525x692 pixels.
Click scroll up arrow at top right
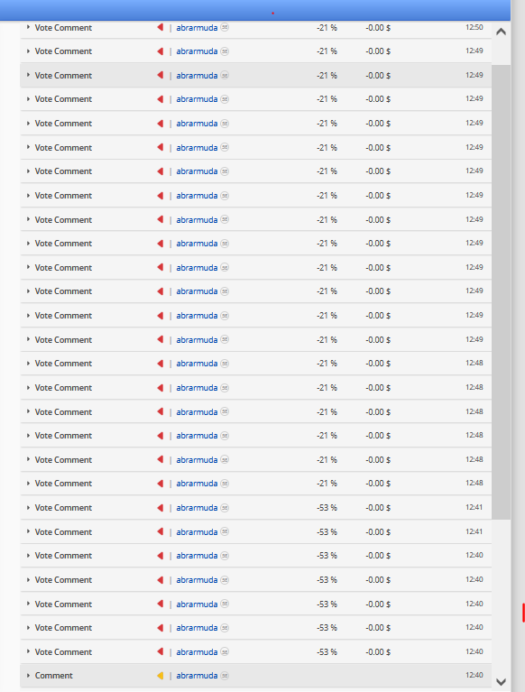coord(501,32)
